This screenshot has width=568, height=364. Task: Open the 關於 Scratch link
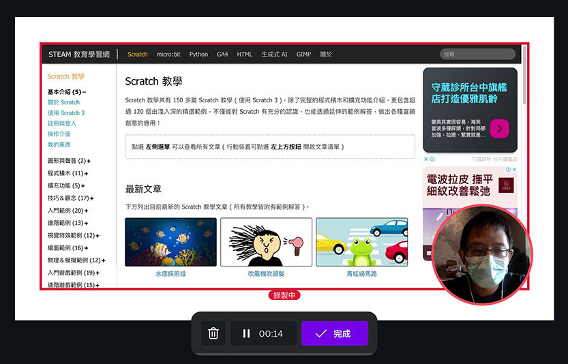[x=63, y=102]
